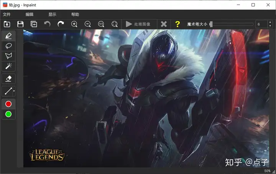This screenshot has width=276, height=174.
Task: Minimize the Inpaint window
Action: [x=238, y=5]
